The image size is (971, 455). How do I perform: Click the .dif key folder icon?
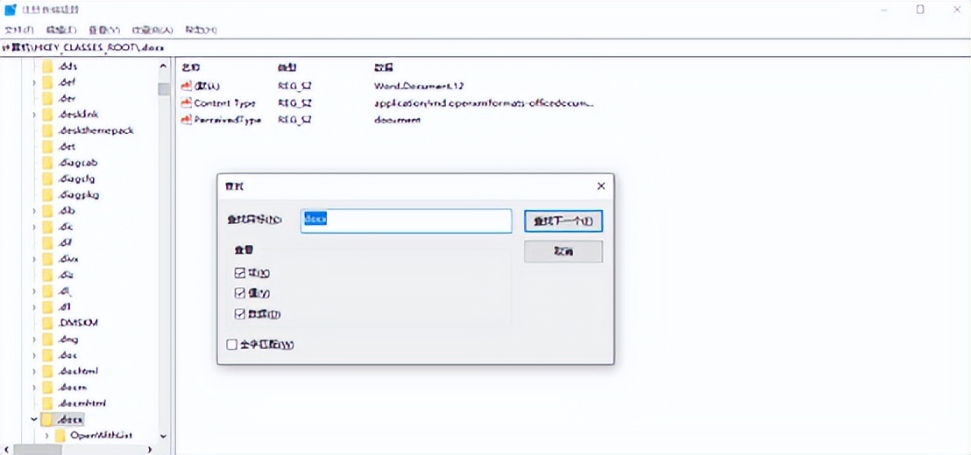coord(47,243)
